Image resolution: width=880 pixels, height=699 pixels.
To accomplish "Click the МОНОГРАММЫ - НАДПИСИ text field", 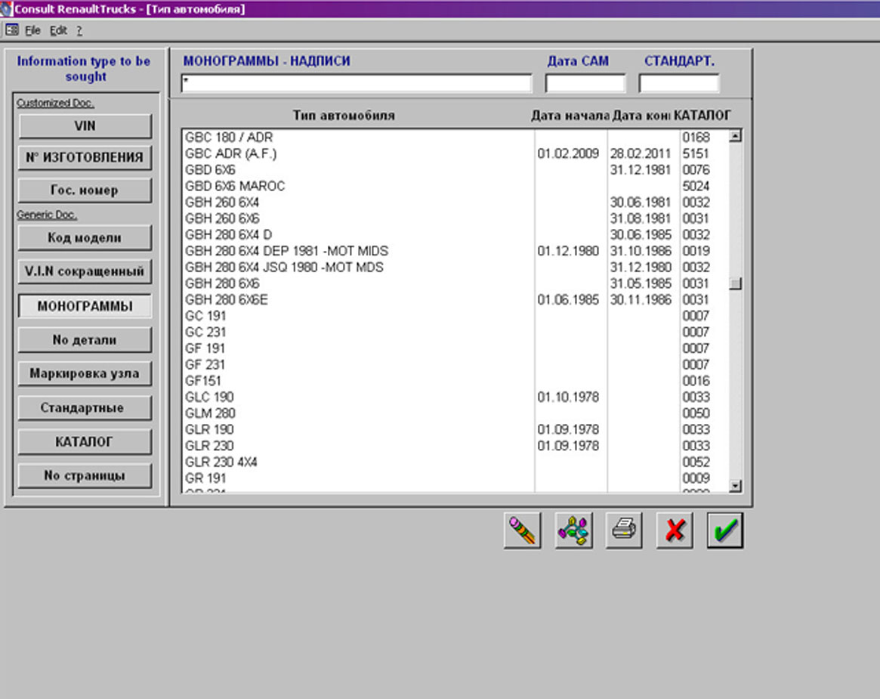I will (357, 83).
